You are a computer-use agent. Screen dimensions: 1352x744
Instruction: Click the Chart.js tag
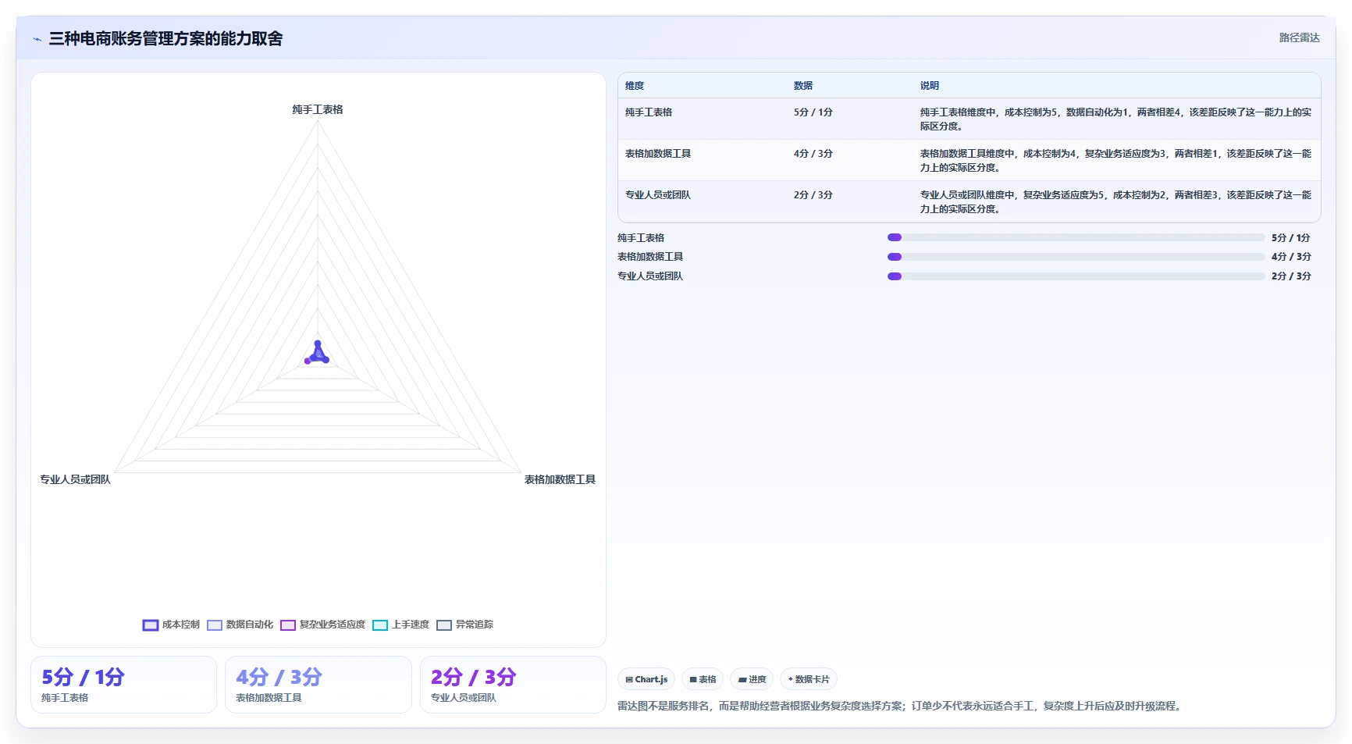click(x=646, y=679)
